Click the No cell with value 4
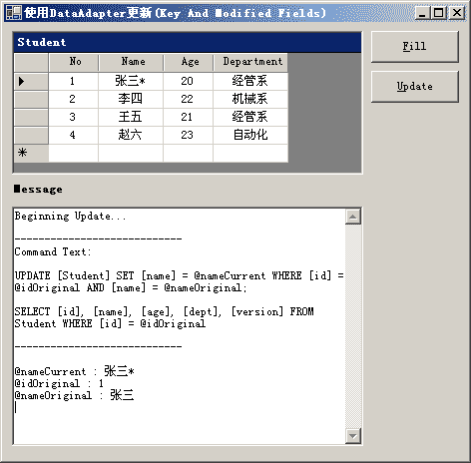471x463 pixels. [74, 135]
